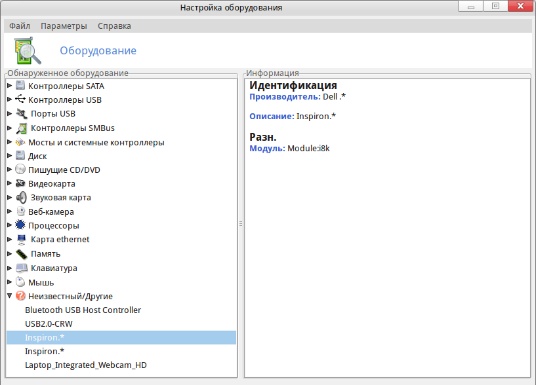Expand the Процессоры branch arrow

(x=10, y=225)
